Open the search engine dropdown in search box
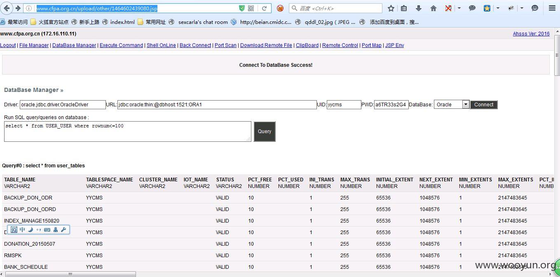560x277 pixels. [295, 8]
